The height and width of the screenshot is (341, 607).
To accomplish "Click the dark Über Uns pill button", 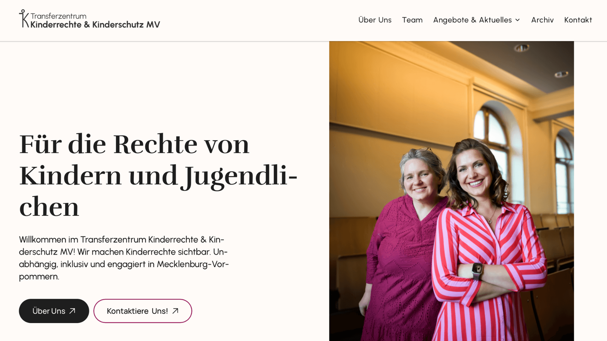I will pos(54,311).
